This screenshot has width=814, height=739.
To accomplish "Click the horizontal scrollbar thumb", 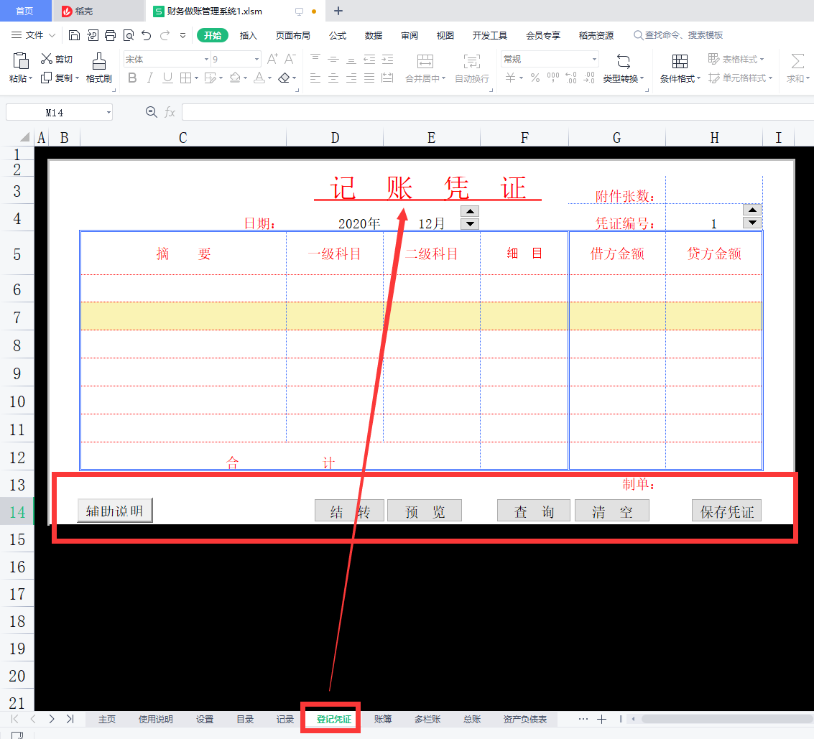I will pyautogui.click(x=727, y=720).
